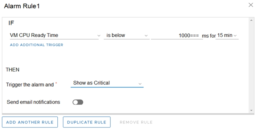This screenshot has height=130, width=256.
Task: Click the Alarm Rule1 title text
Action: pos(22,6)
